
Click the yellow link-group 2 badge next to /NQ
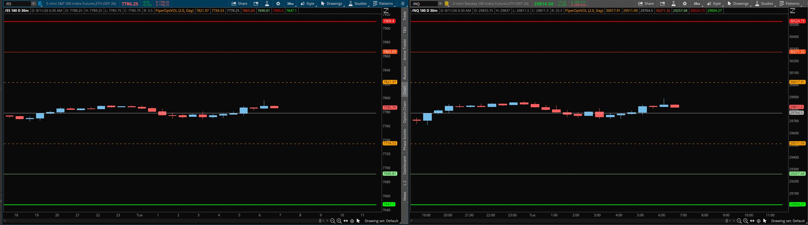click(x=447, y=4)
